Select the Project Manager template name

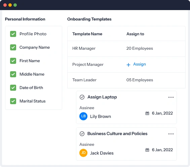tap(88, 65)
